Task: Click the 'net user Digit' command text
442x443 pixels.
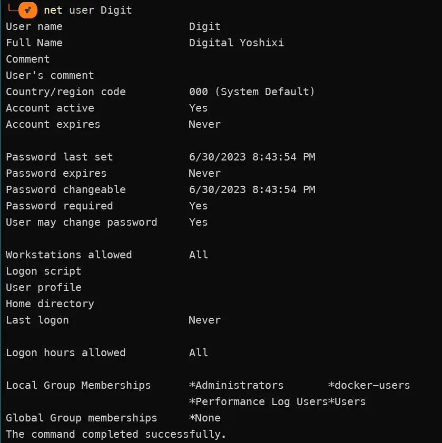Action: [x=88, y=10]
